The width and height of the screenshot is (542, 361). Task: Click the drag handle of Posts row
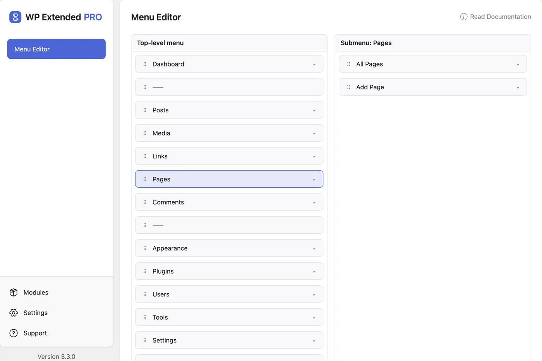[x=145, y=110]
